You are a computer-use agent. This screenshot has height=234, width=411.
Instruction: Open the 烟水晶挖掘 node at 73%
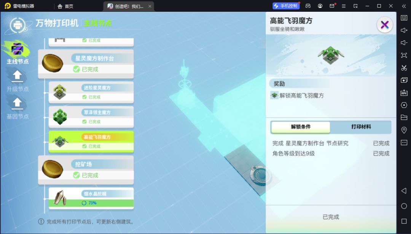coord(91,198)
